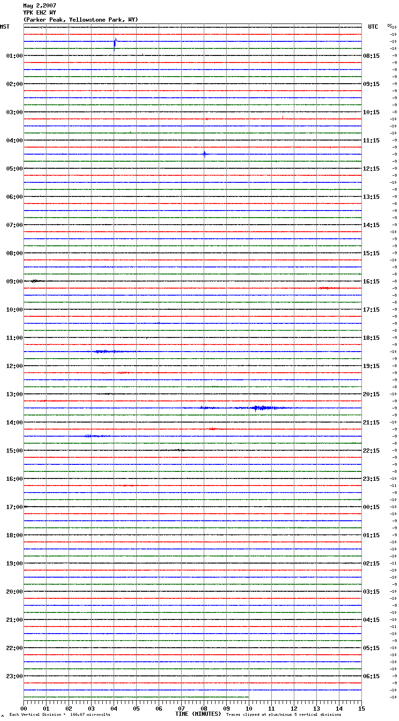Click the '23:15' UTC time label
The width and height of the screenshot is (399, 721).
[371, 479]
